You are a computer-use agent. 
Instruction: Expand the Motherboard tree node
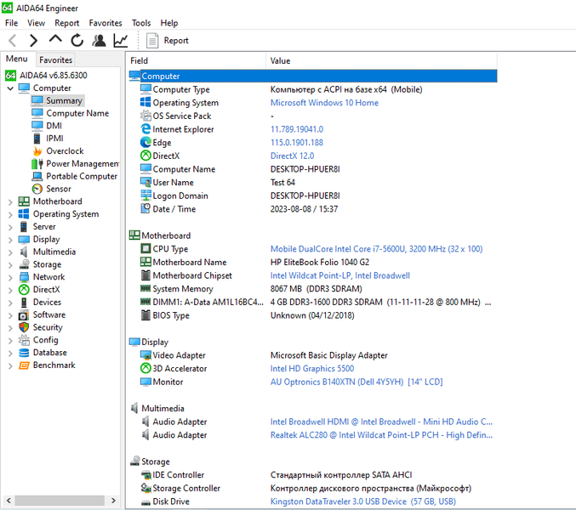point(10,201)
